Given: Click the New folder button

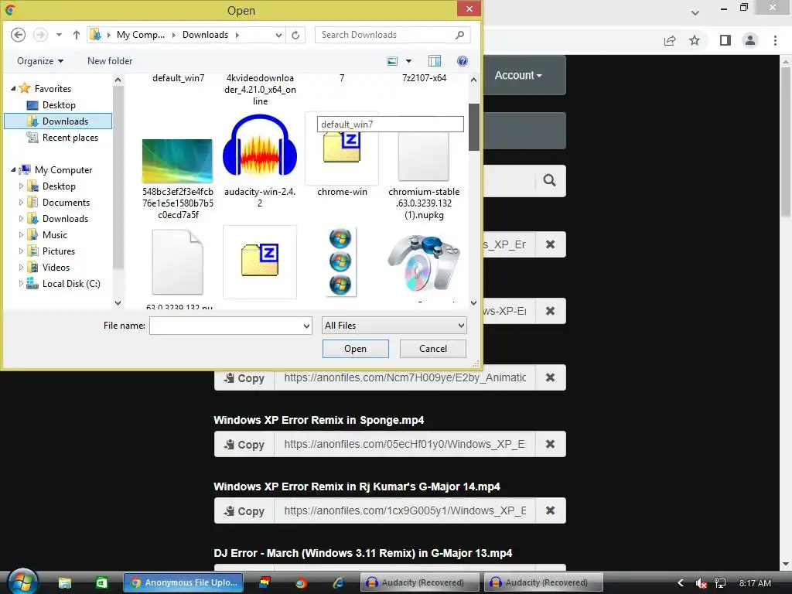Looking at the screenshot, I should [x=110, y=61].
